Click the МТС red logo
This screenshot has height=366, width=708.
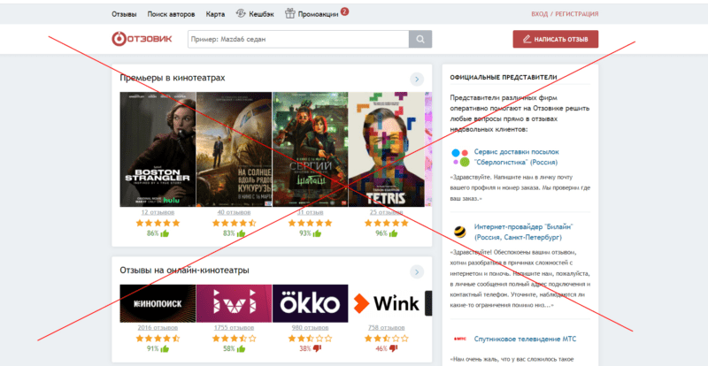[x=459, y=339]
